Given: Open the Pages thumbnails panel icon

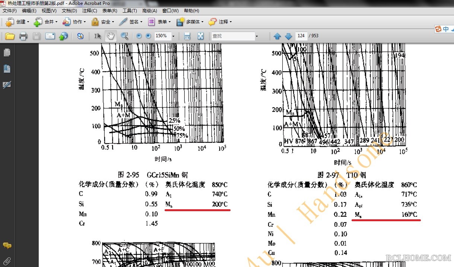Looking at the screenshot, I should (x=7, y=53).
